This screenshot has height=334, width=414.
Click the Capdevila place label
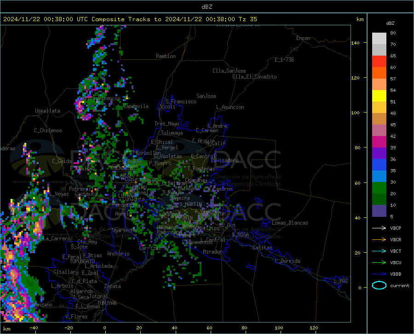click(x=136, y=106)
